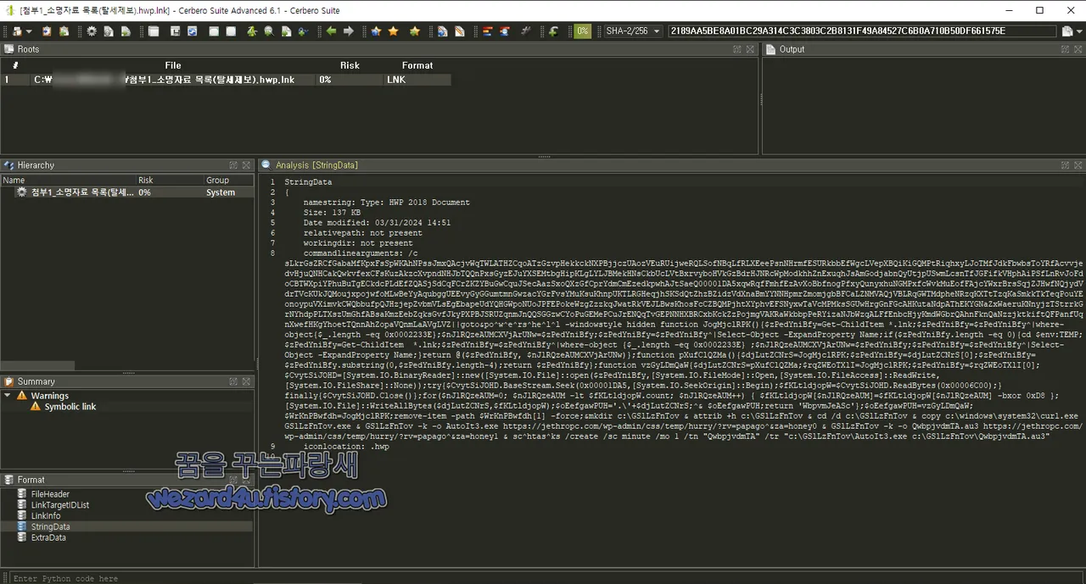The height and width of the screenshot is (584, 1086).
Task: Sort Roots by the Risk column header
Action: [x=350, y=65]
